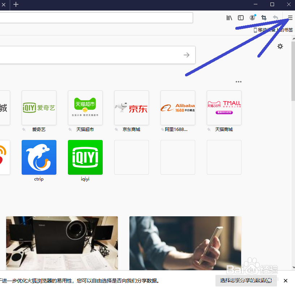Open the top sites three-dot menu
Viewport: 295px width, 289px height.
[238, 82]
